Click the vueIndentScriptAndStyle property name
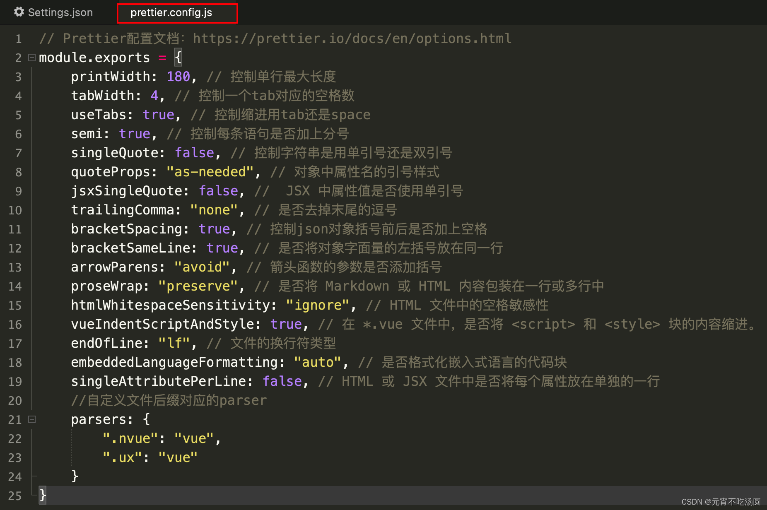The width and height of the screenshot is (767, 510). 163,324
